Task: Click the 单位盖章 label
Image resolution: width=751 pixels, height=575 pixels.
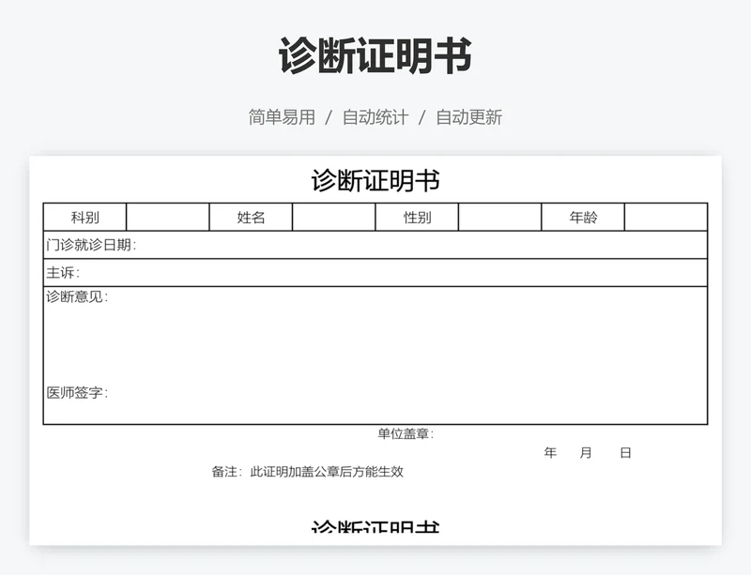Action: [x=406, y=433]
